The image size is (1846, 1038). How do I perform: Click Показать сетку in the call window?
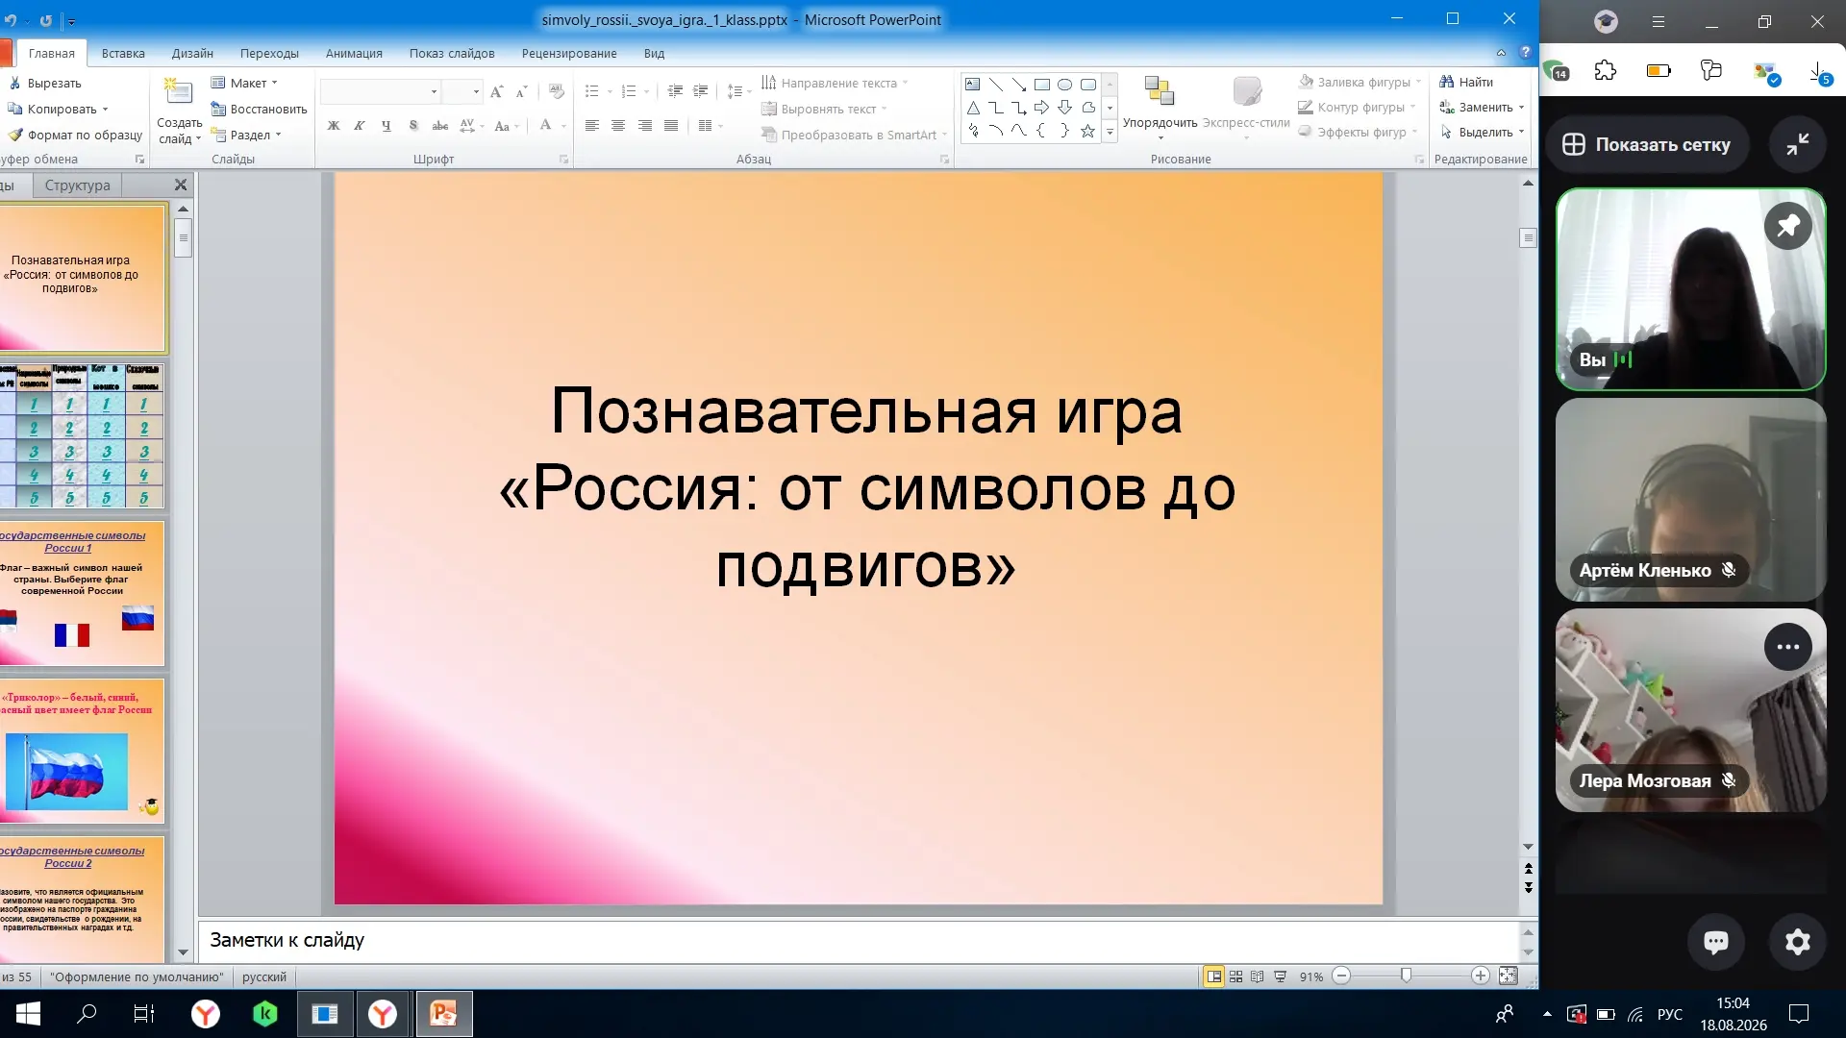click(x=1647, y=145)
